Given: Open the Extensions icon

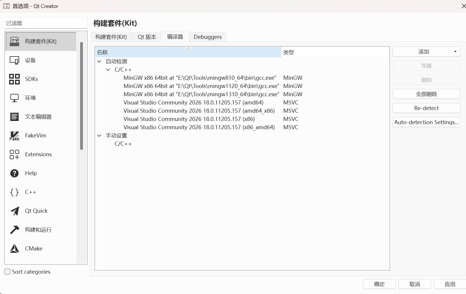Looking at the screenshot, I should pyautogui.click(x=14, y=155).
